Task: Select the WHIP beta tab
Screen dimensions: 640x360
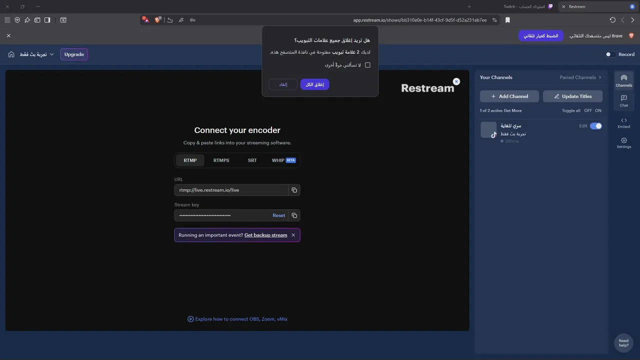Action: tap(283, 160)
